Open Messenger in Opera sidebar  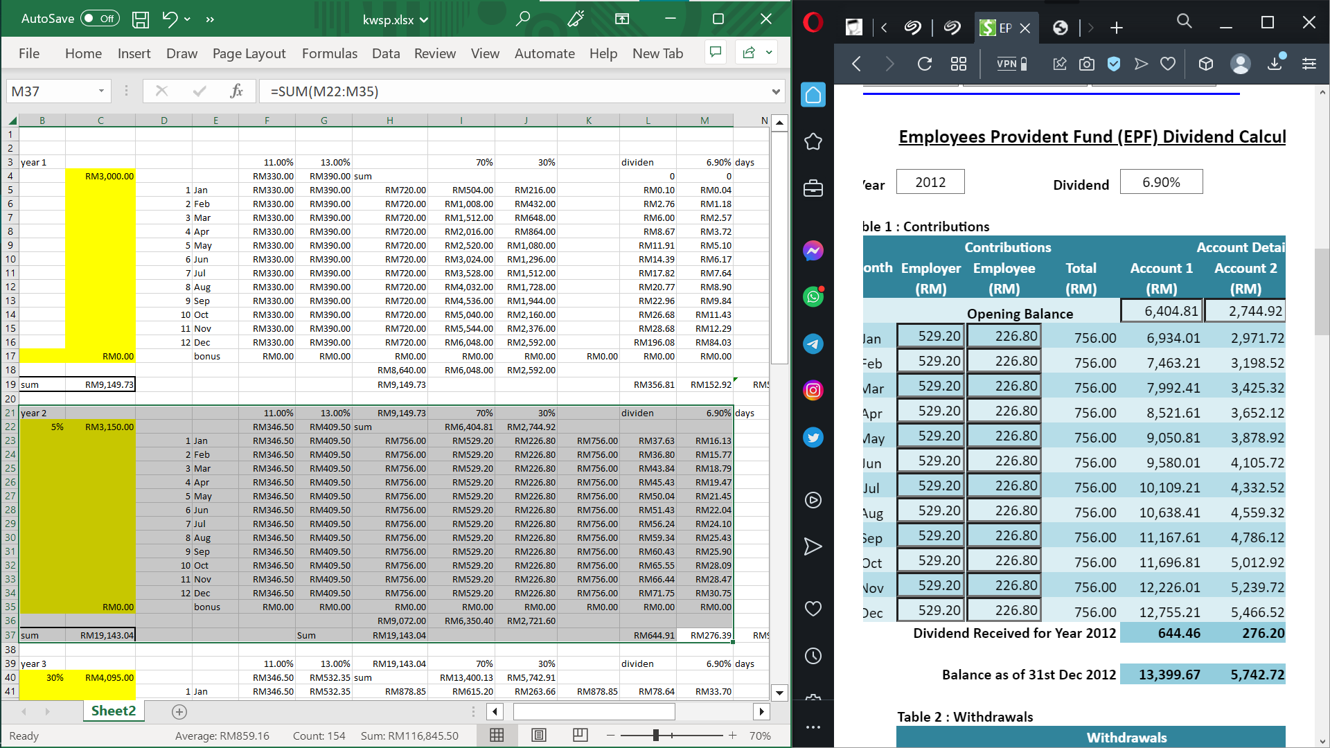[x=813, y=250]
